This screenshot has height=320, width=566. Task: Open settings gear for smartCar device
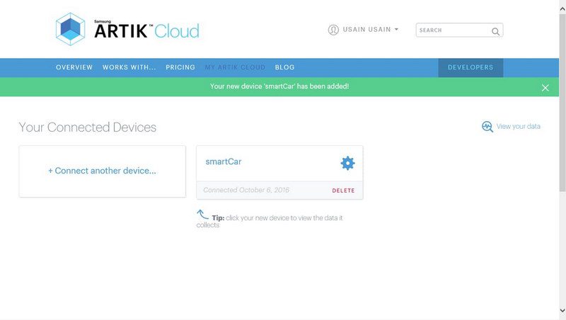coord(347,164)
